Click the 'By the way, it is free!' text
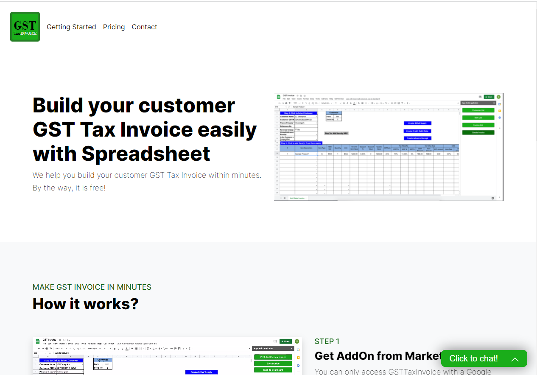Screen dimensions: 537x375 click(69, 187)
